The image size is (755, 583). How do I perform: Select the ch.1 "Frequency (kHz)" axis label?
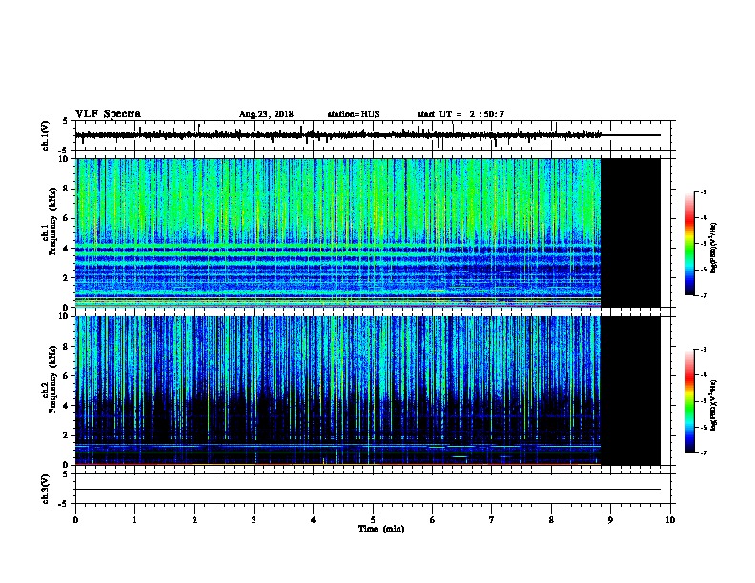[52, 222]
